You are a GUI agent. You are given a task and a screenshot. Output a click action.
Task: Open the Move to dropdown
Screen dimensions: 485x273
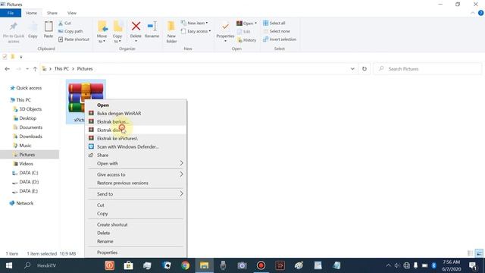coord(102,32)
